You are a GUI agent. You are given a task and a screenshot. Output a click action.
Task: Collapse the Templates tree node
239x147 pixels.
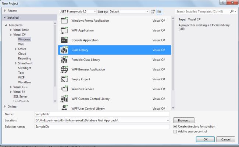6,25
